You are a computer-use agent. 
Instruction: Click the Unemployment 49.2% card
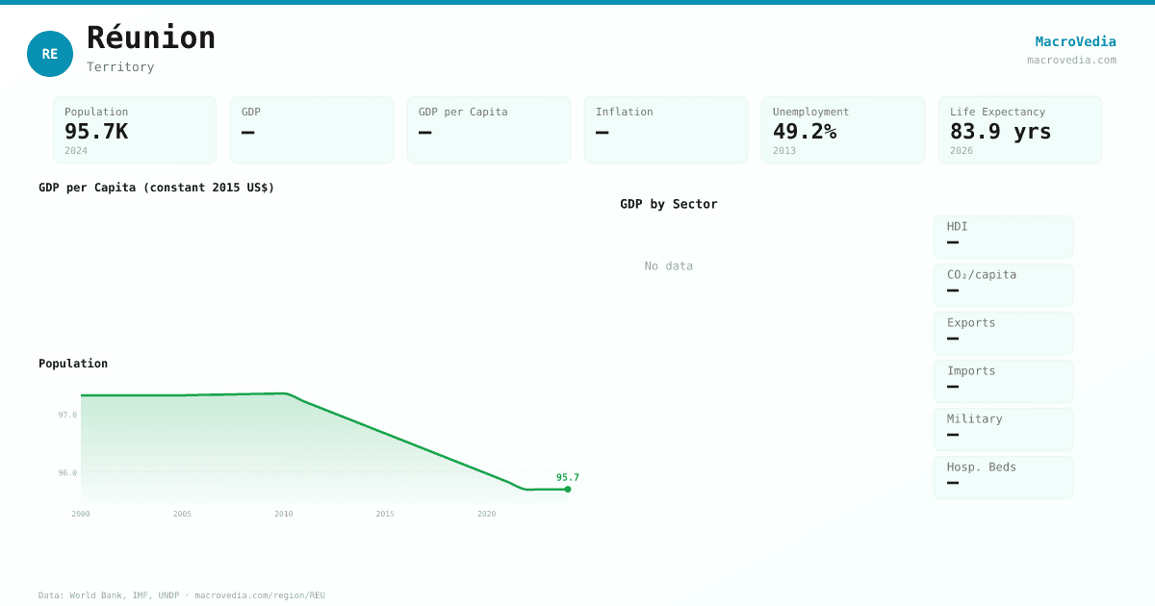[843, 130]
